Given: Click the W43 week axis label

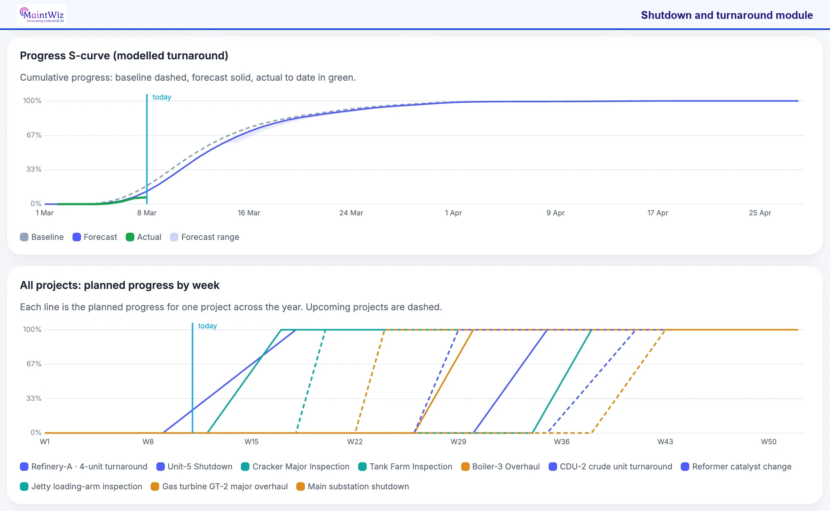Looking at the screenshot, I should pyautogui.click(x=665, y=442).
